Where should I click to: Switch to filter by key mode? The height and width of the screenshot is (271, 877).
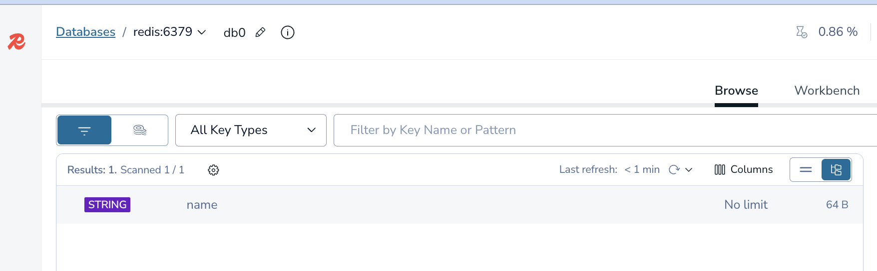point(84,131)
